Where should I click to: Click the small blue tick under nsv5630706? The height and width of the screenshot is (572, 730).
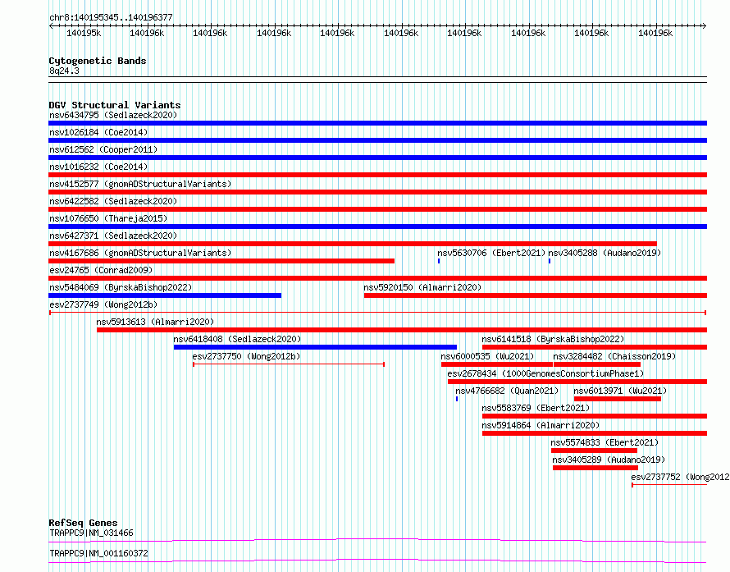point(439,261)
